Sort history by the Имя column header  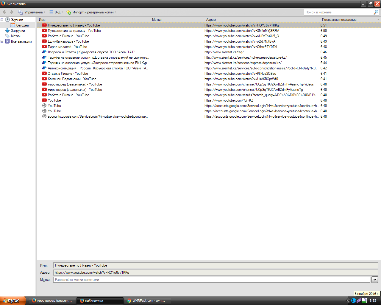coord(93,20)
